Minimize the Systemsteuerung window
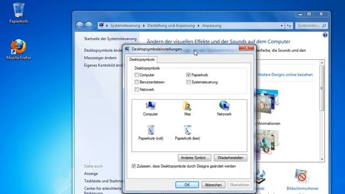The height and width of the screenshot is (194, 345). point(300,14)
